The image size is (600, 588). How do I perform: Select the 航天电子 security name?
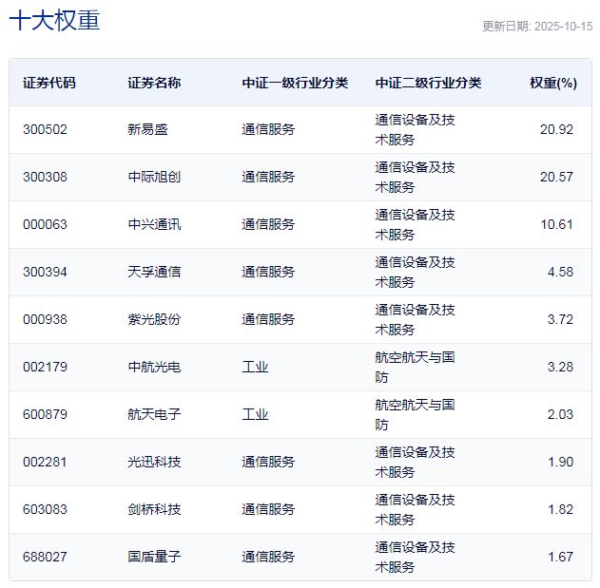click(154, 414)
